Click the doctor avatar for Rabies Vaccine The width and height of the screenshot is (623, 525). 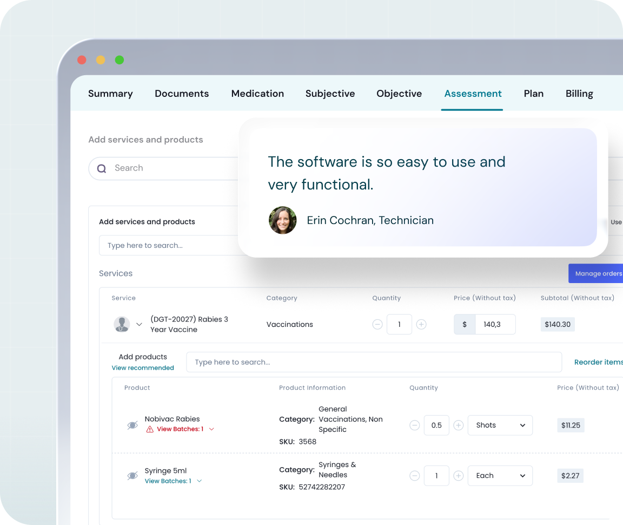click(122, 324)
